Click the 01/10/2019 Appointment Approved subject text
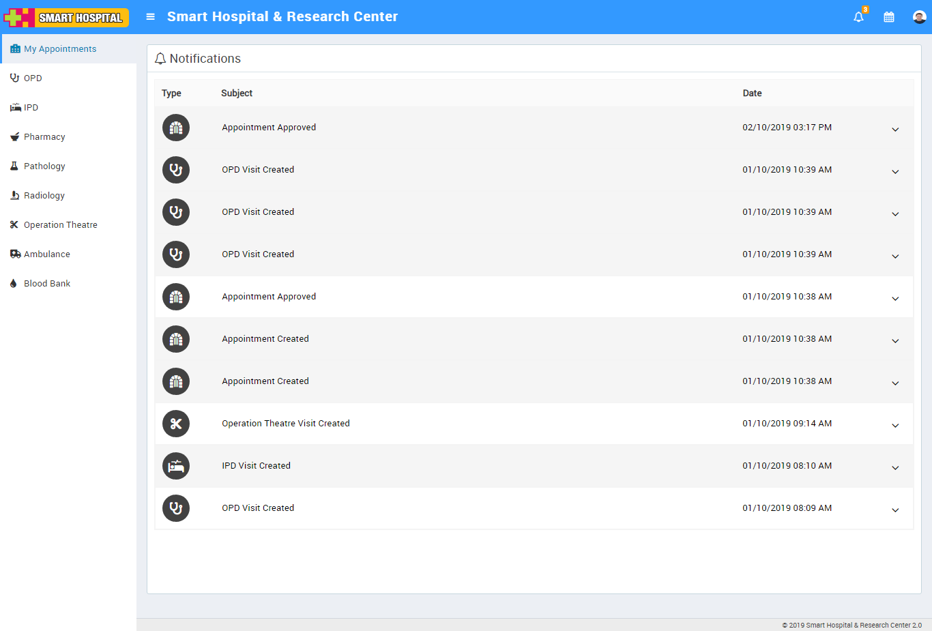Image resolution: width=932 pixels, height=631 pixels. click(x=269, y=297)
